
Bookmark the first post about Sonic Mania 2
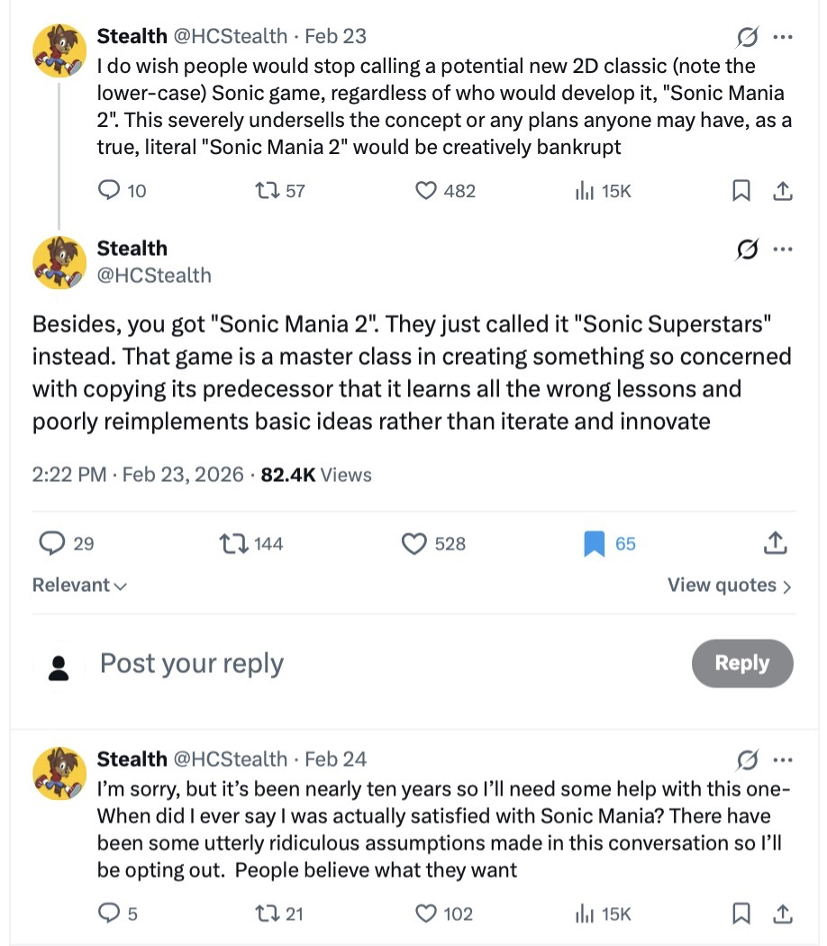pyautogui.click(x=741, y=191)
